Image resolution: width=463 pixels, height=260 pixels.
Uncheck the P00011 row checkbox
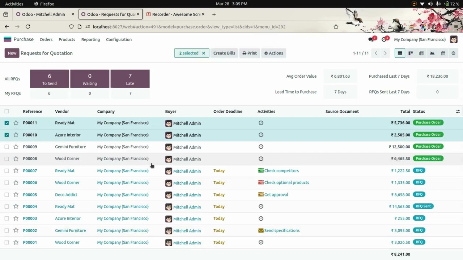tap(7, 123)
